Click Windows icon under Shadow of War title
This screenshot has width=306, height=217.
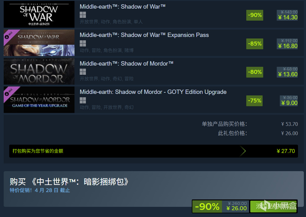pos(83,15)
